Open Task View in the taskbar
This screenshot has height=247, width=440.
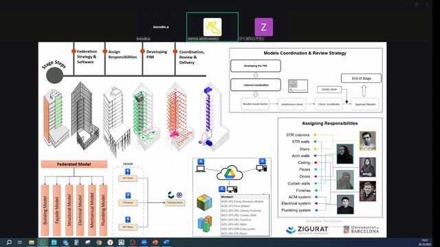tap(20, 242)
